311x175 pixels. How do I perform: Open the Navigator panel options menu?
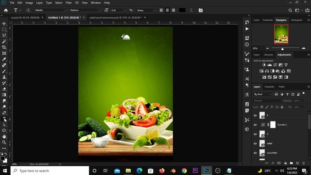click(309, 20)
